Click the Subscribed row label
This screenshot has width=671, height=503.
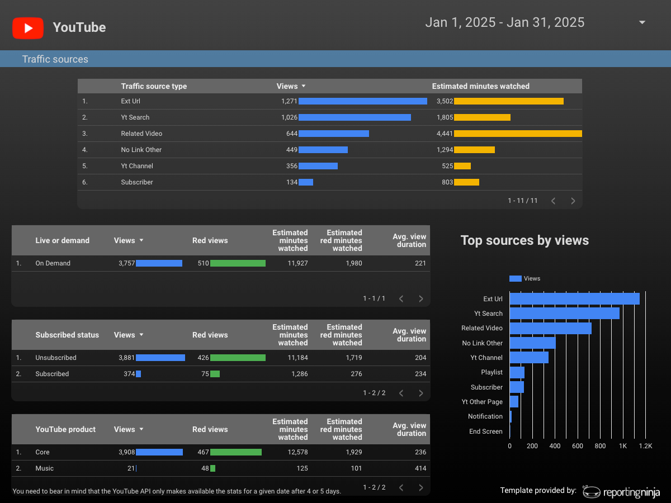52,374
